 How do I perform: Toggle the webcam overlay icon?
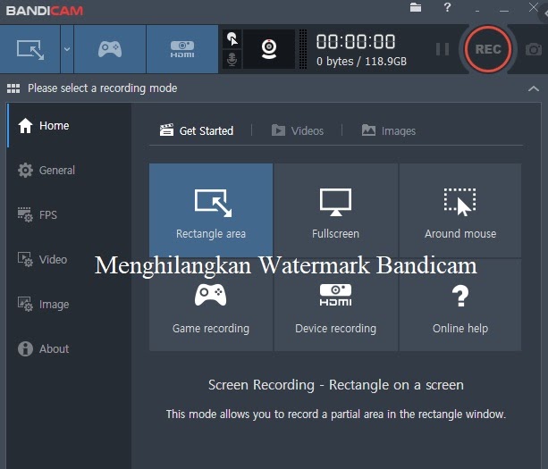pyautogui.click(x=269, y=49)
